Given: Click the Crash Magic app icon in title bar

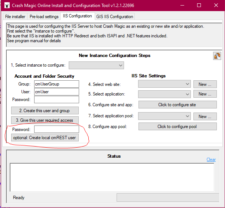Looking at the screenshot, I should click(7, 6).
